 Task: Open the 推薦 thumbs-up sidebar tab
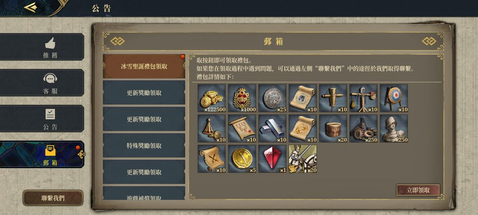pos(42,47)
